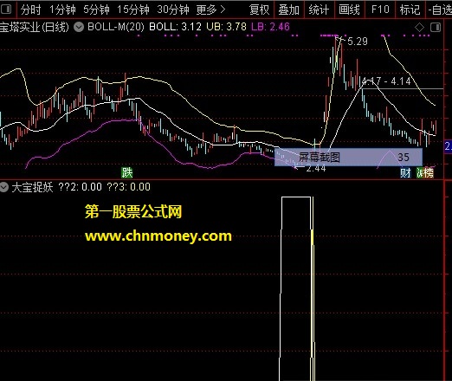452x381 pixels.
Task: Select the 1分钟 period tab
Action: [x=62, y=10]
